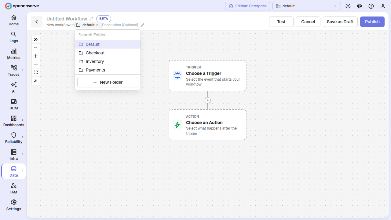Focus the Search Folder field
The image size is (391, 220).
coord(108,35)
